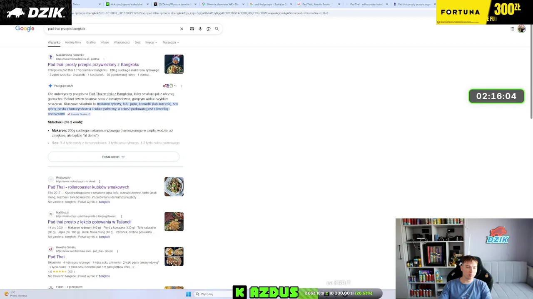The image size is (533, 299).
Task: Show results with bangkok under Kwestia Smaku result
Action: [104, 276]
